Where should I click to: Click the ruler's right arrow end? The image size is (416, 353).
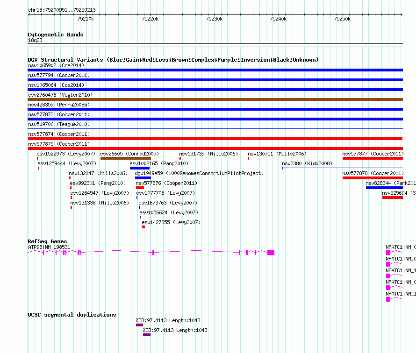(x=402, y=14)
